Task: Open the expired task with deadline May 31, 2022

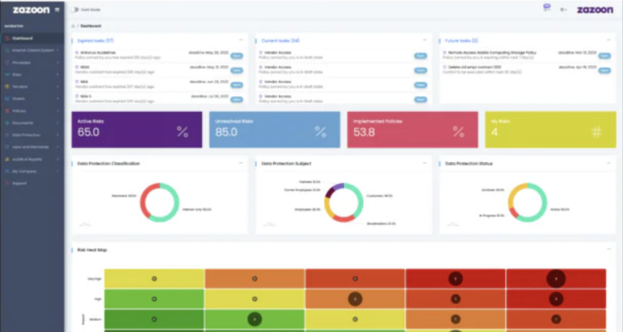Action: (x=237, y=71)
